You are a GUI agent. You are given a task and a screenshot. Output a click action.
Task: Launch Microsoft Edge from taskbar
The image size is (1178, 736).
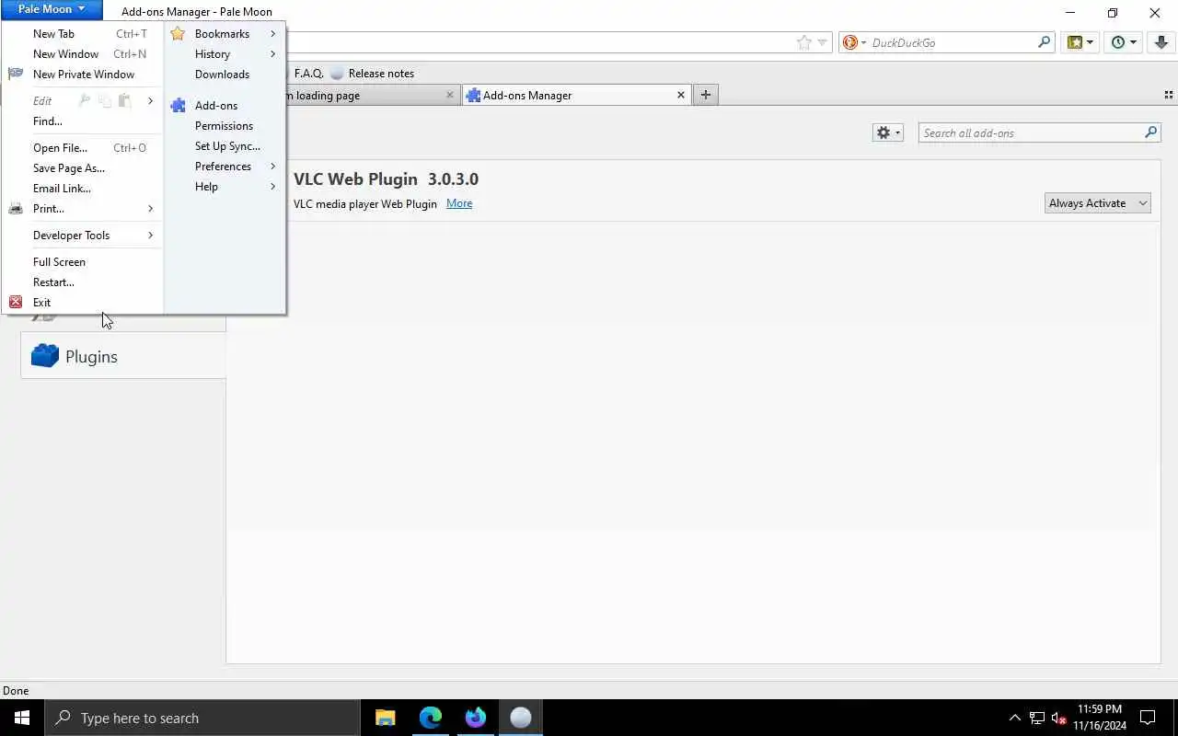(431, 718)
